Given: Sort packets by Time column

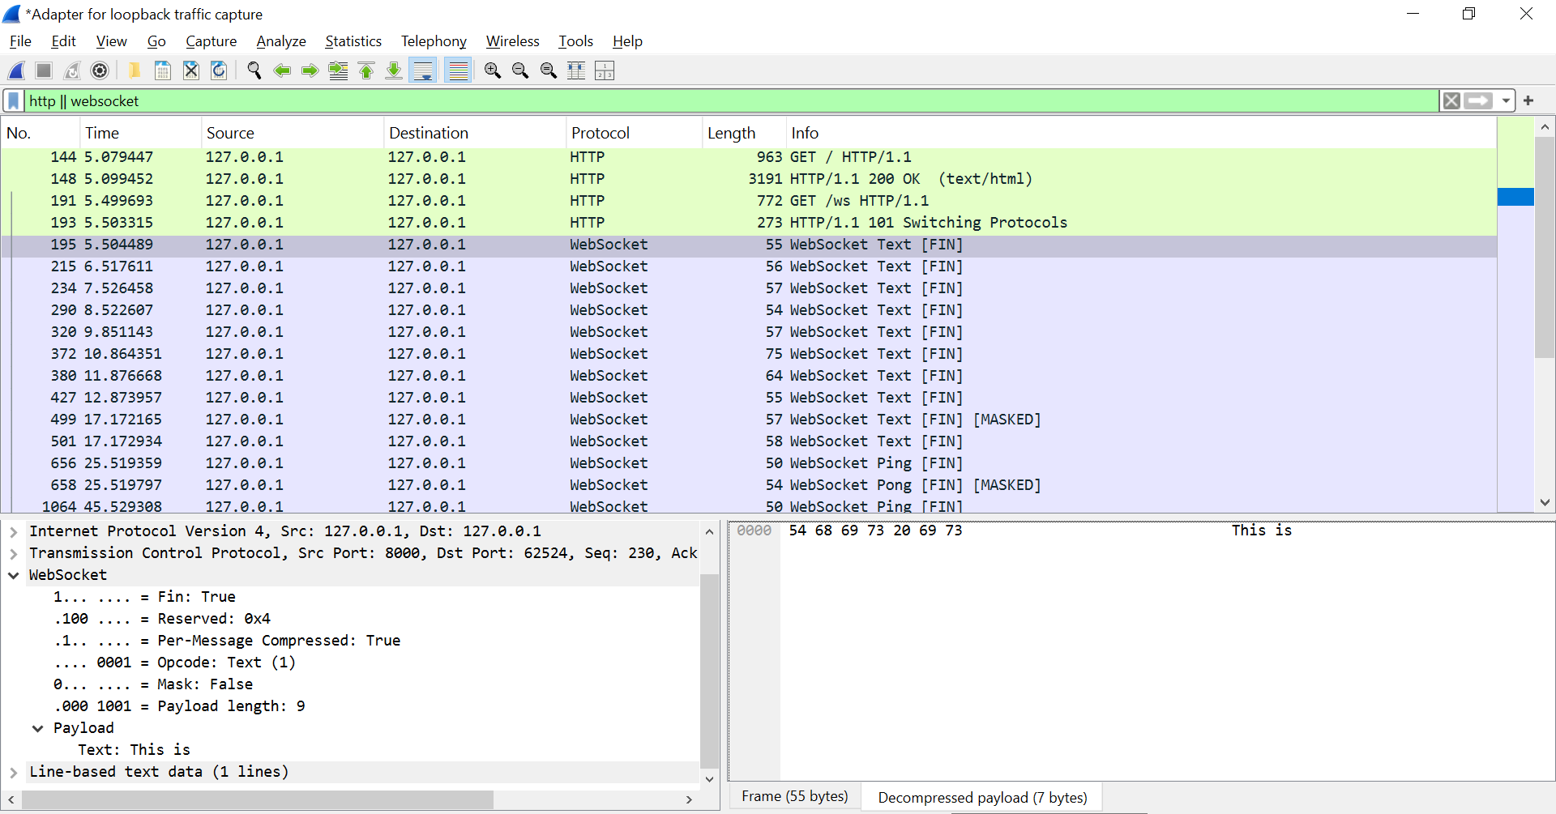Looking at the screenshot, I should (140, 133).
